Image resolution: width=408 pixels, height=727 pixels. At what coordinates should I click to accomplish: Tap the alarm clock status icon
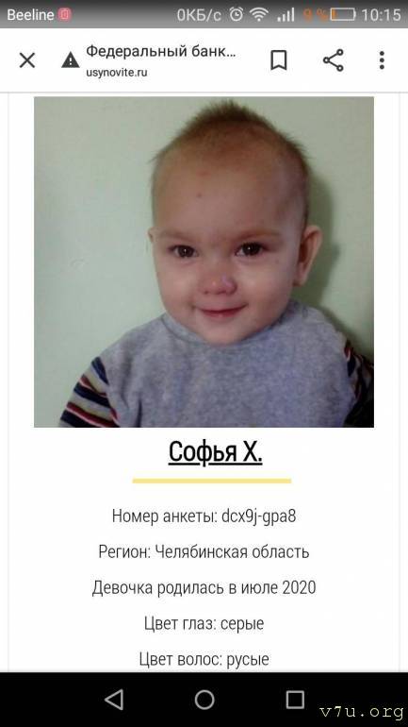(x=237, y=15)
